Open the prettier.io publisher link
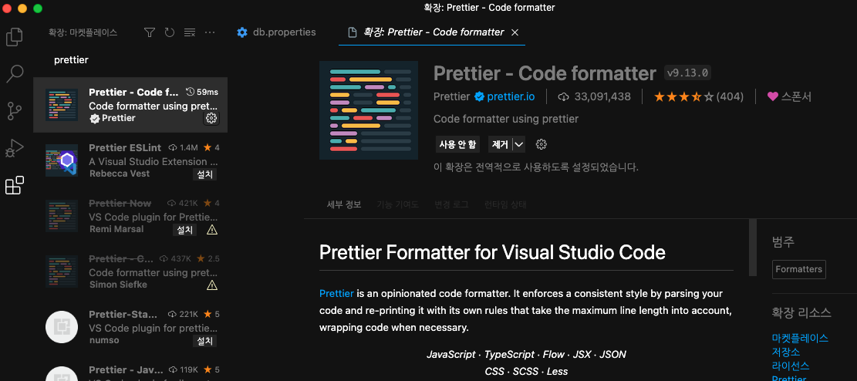The height and width of the screenshot is (381, 857). [511, 96]
